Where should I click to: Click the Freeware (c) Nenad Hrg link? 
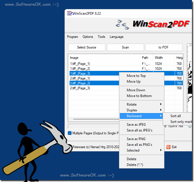[96, 147]
